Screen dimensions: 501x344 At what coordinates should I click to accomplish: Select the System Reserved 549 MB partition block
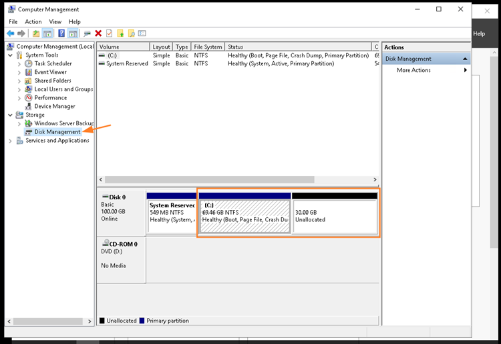(x=172, y=213)
